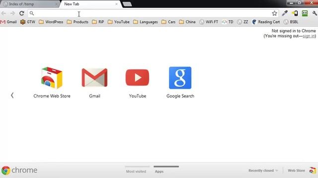
Task: Expand the Languages bookmarks folder
Action: [146, 22]
